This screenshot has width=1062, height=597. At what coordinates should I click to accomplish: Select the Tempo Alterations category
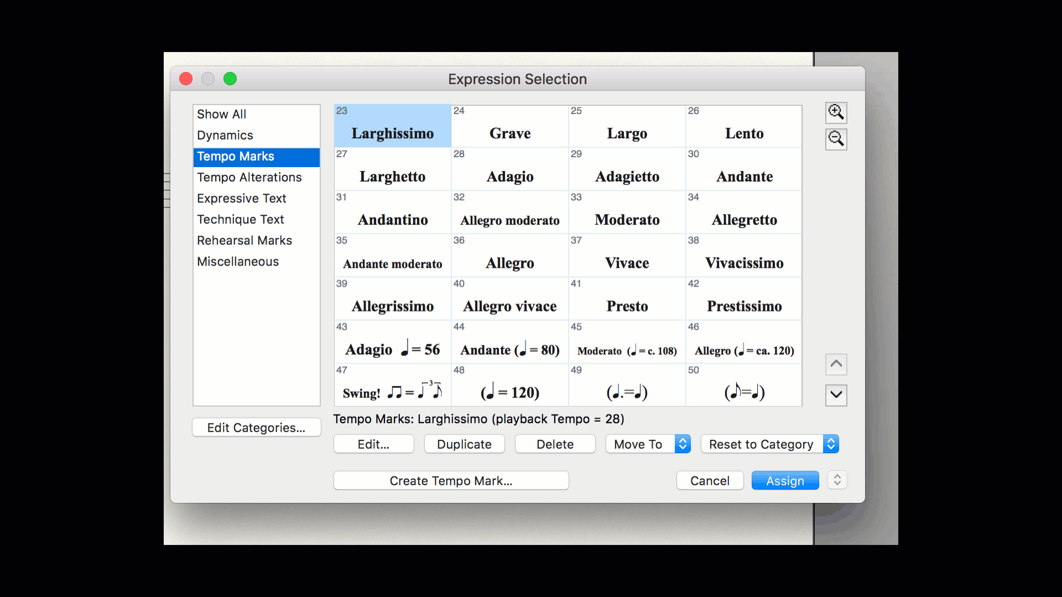coord(256,177)
